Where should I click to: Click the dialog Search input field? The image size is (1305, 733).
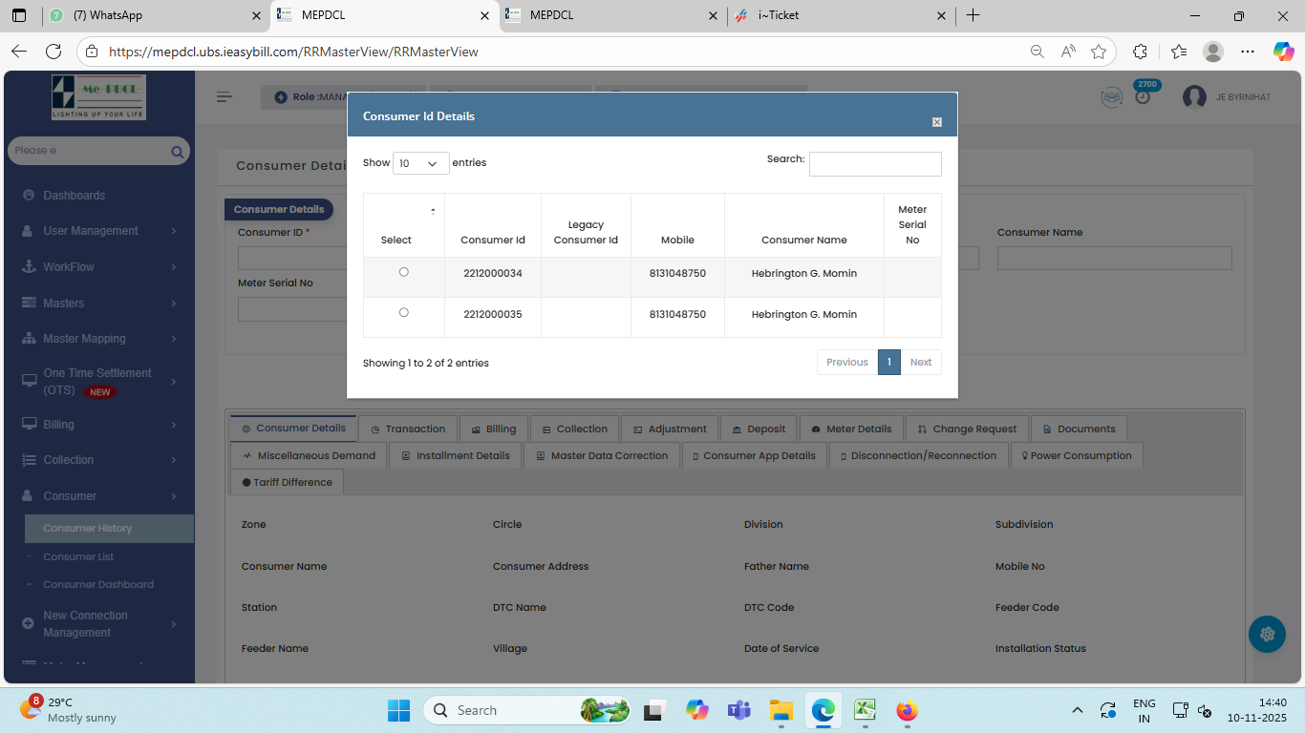875,164
